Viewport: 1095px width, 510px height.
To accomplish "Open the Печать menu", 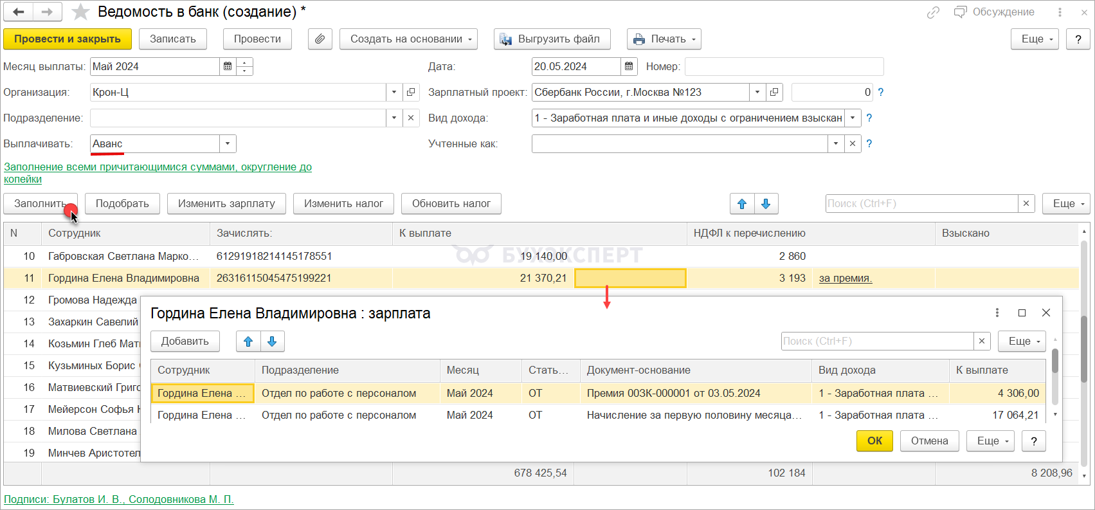I will (664, 39).
